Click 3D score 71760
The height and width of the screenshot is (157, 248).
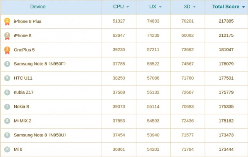(188, 78)
